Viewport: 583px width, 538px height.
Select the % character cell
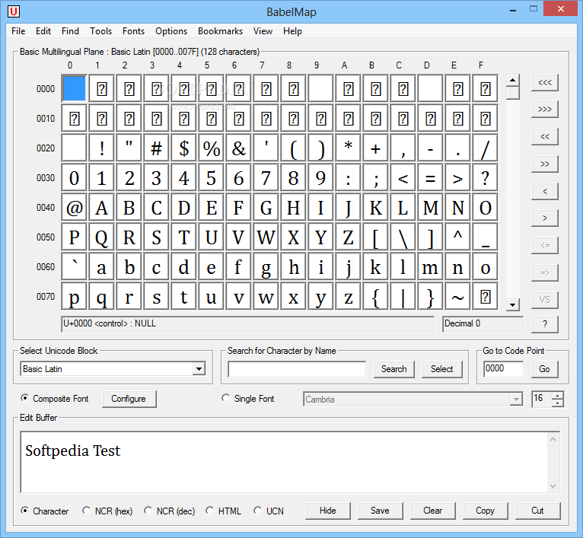(211, 148)
